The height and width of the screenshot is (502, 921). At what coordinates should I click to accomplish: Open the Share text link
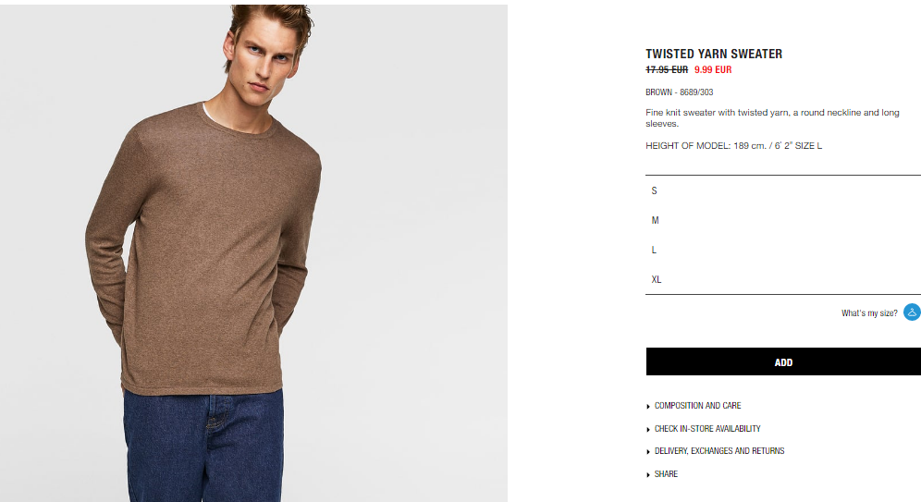point(666,474)
